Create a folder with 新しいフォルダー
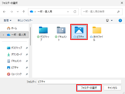Screen dimensions: 125x94 click(x=25, y=20)
